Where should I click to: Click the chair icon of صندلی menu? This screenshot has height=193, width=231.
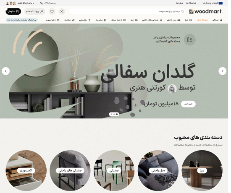221,20
